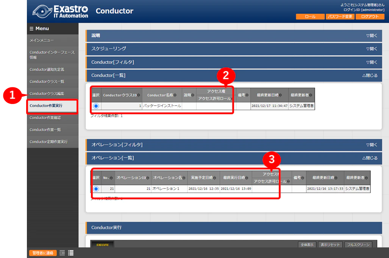Sort Conductor table by 説明 arrow
This screenshot has width=389, height=258.
(x=193, y=95)
